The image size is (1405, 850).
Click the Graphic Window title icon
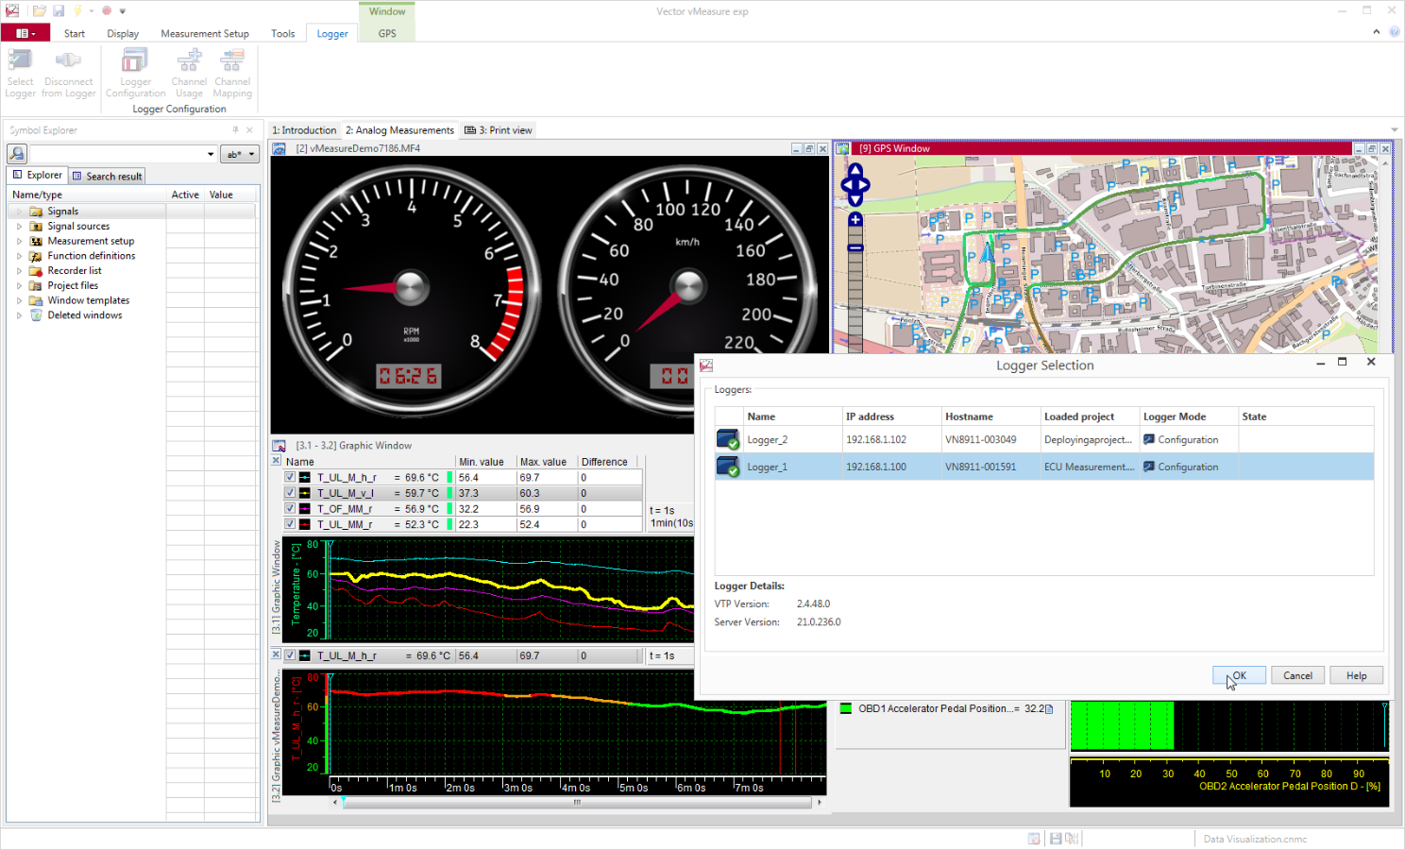[279, 446]
